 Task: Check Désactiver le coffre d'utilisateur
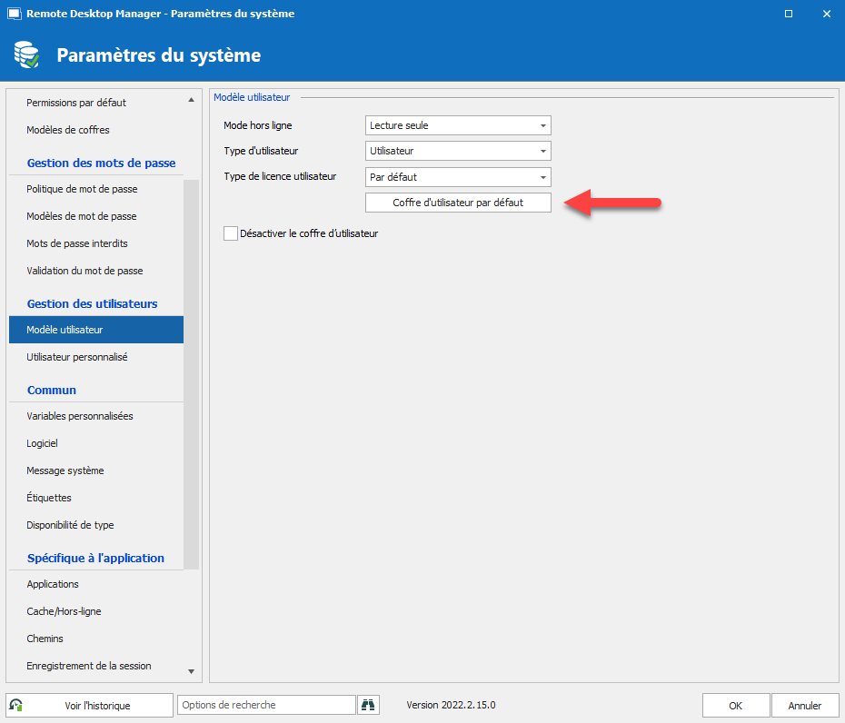click(x=230, y=233)
